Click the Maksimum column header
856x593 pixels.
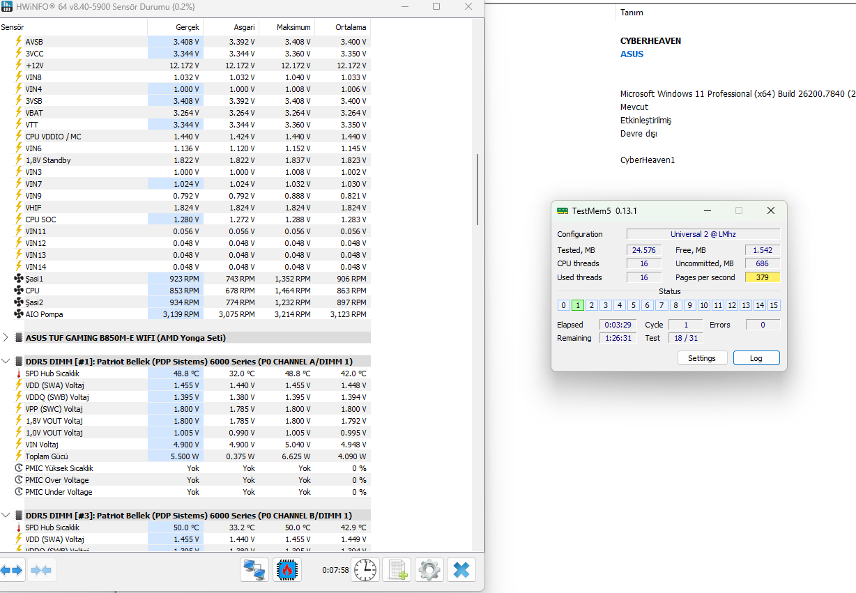[287, 27]
